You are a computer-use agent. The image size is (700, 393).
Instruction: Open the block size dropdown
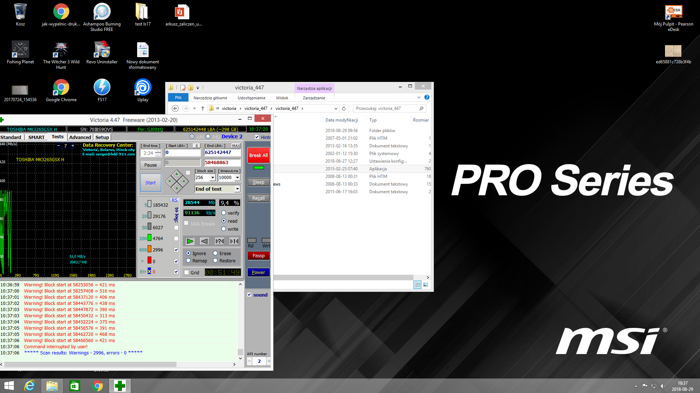213,178
